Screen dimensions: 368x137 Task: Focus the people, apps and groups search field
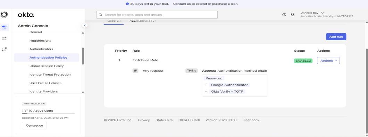pos(157,15)
